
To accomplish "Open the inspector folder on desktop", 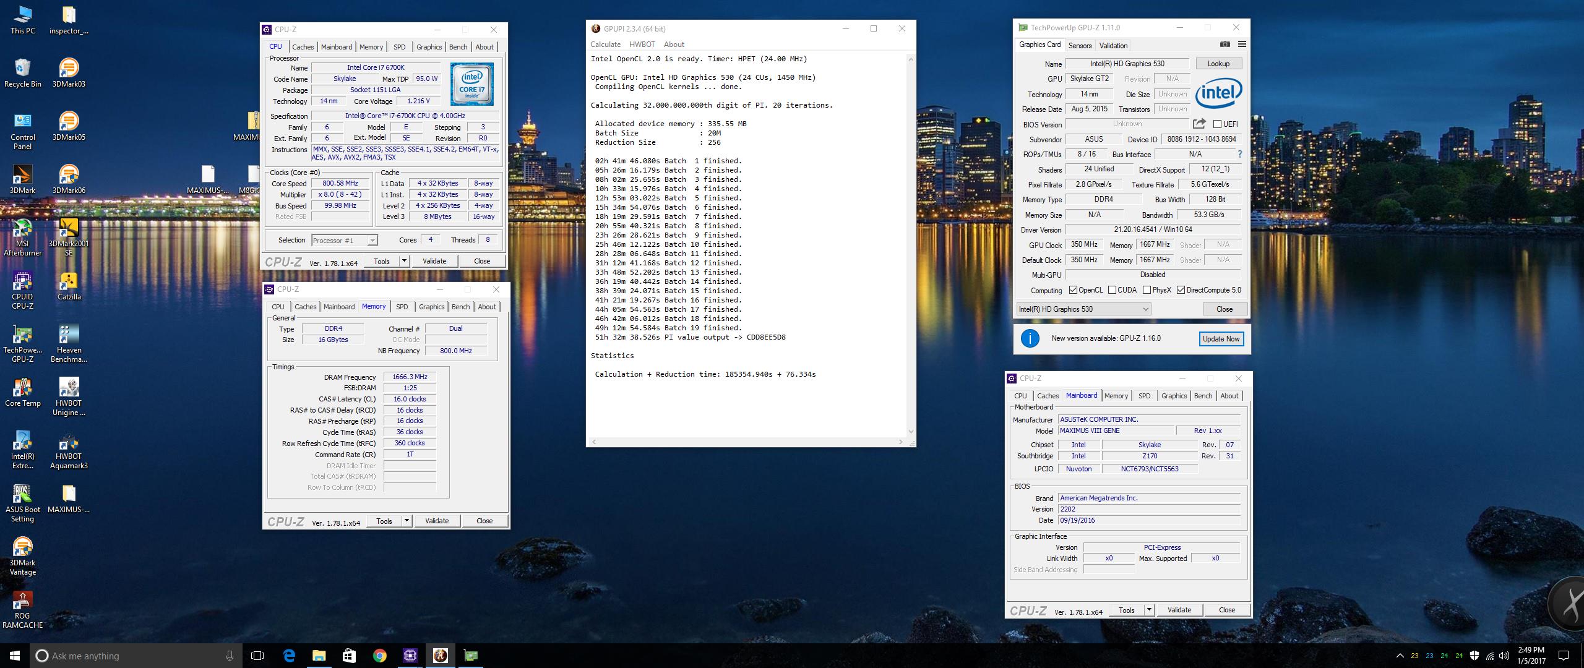I will [69, 20].
